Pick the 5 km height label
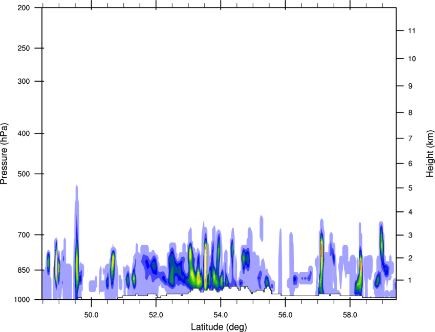Screen dimensions: 435x332 pos(410,188)
